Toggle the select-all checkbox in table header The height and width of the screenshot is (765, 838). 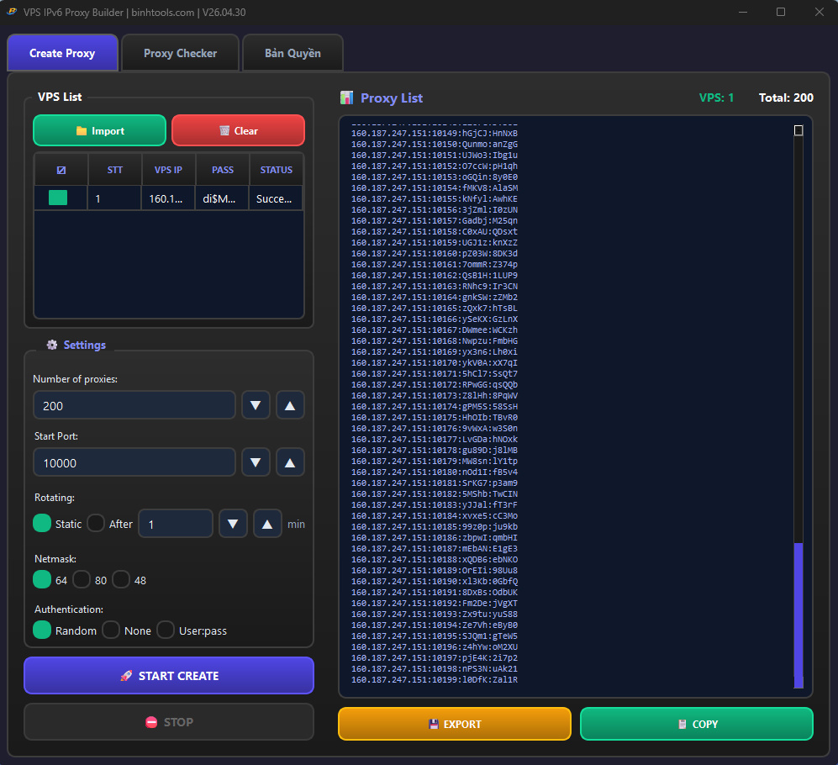tap(61, 170)
